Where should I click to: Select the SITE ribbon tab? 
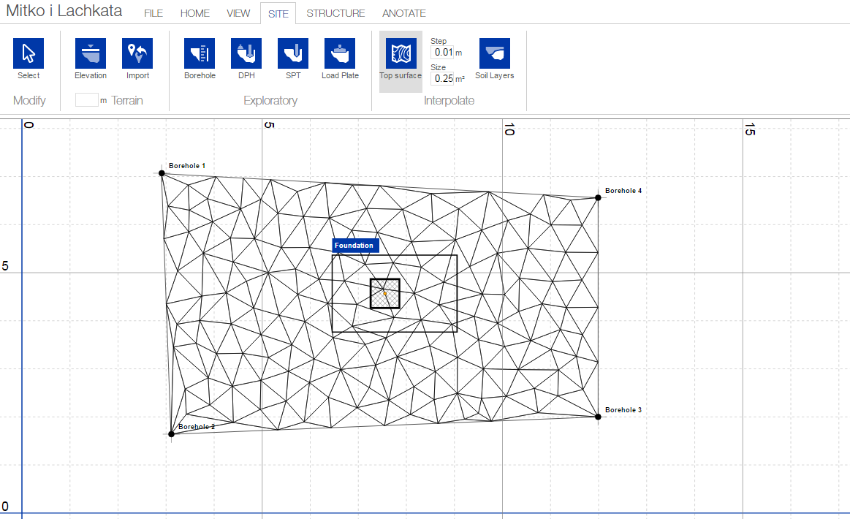(x=278, y=14)
